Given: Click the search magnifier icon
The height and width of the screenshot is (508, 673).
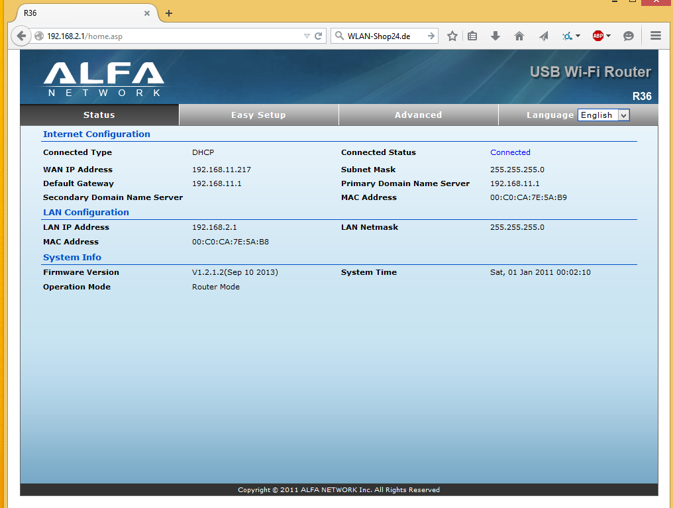Looking at the screenshot, I should pos(339,36).
